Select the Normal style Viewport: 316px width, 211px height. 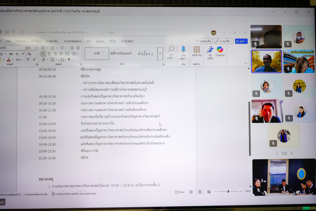(97, 54)
